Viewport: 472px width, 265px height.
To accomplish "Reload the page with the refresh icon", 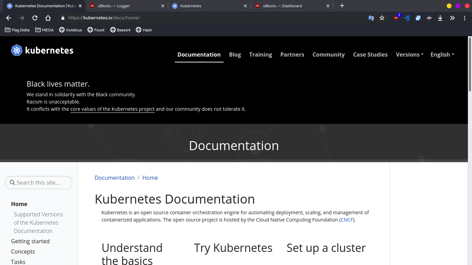I will tap(35, 18).
